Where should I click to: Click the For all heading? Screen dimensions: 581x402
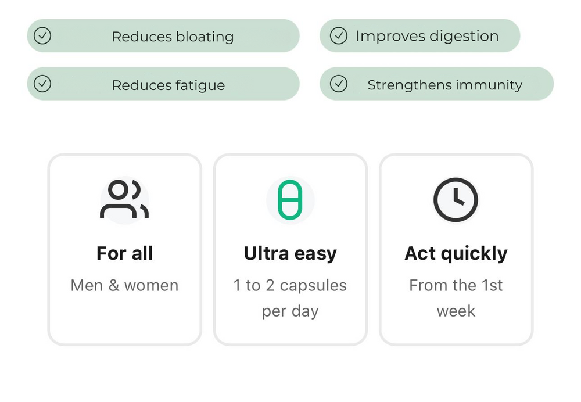124,253
